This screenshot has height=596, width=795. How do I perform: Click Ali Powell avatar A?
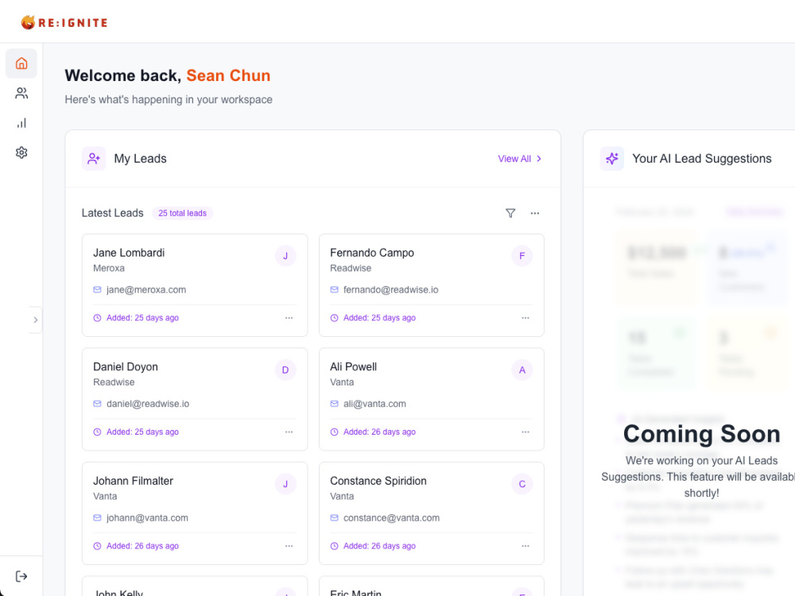tap(522, 370)
